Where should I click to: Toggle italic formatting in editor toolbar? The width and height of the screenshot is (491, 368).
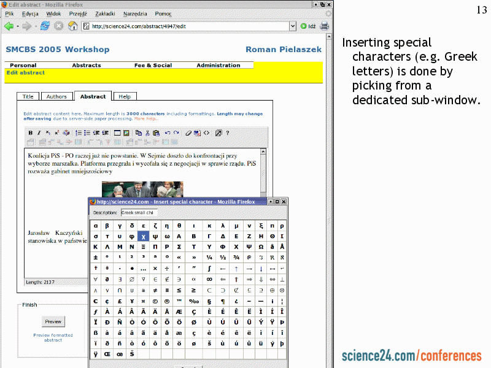(x=39, y=132)
